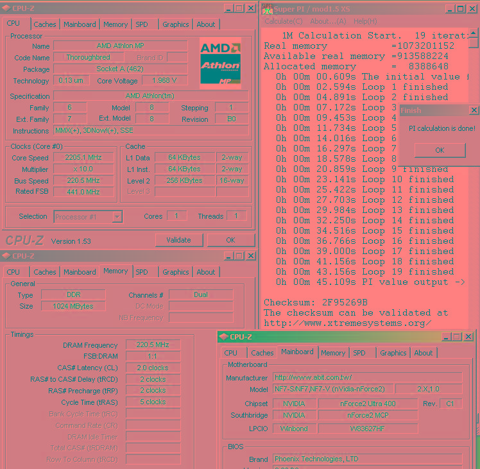Click the AMD Athlon MP logo image

220,64
